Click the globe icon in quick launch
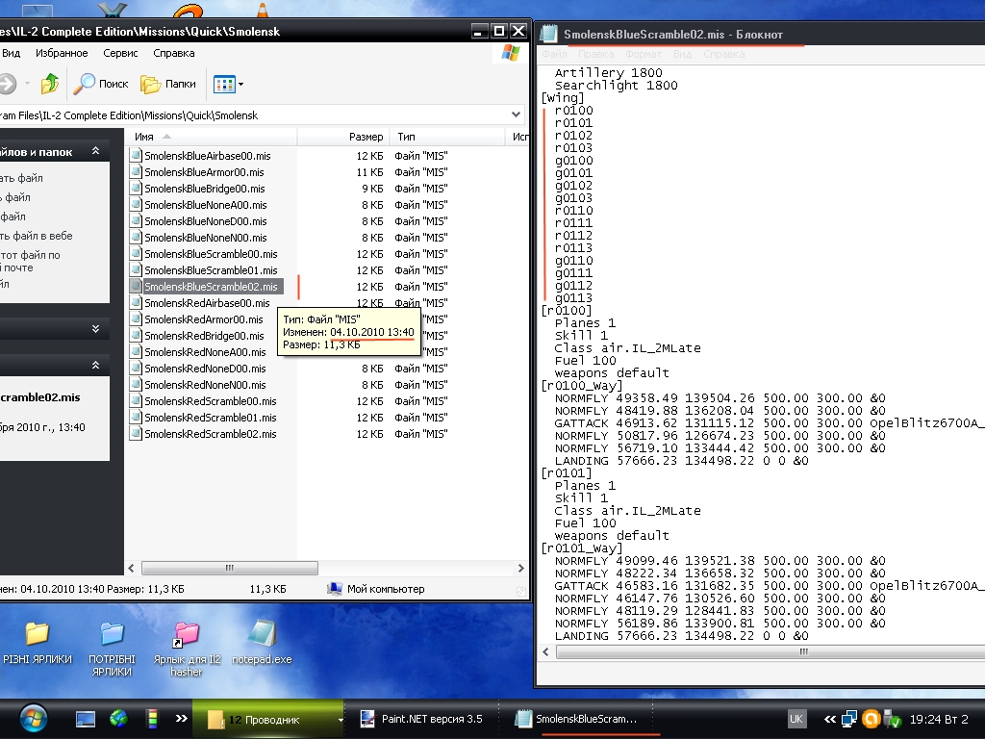The image size is (985, 739). (x=118, y=719)
